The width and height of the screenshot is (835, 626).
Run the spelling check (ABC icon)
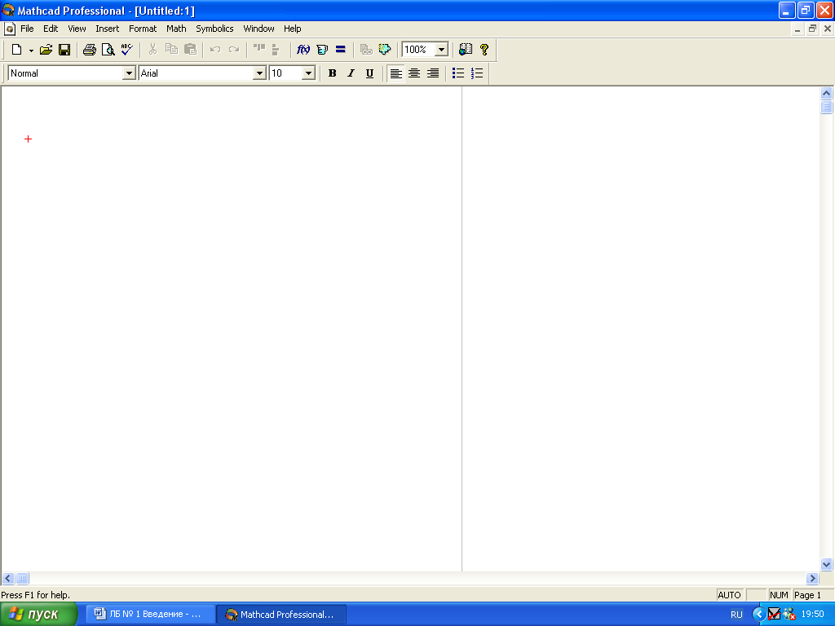tap(126, 50)
